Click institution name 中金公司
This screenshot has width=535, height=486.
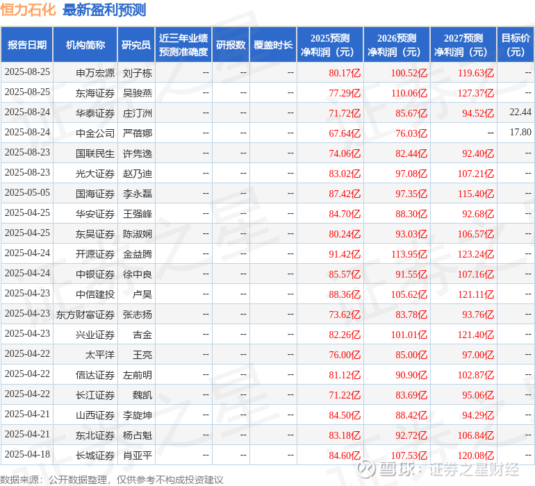point(95,133)
